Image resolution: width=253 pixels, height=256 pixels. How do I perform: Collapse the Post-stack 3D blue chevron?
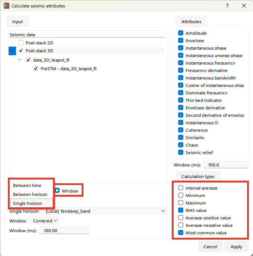[12, 51]
